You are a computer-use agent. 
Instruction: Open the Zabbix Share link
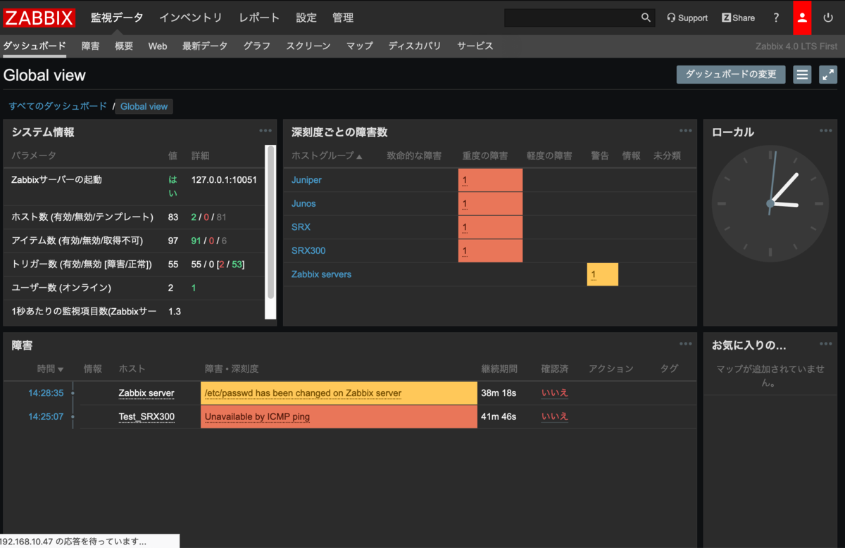click(738, 18)
